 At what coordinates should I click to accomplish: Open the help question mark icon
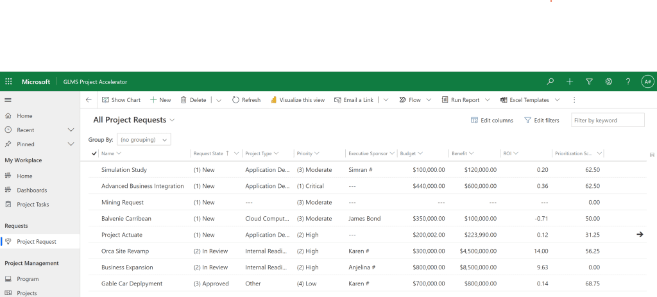628,81
